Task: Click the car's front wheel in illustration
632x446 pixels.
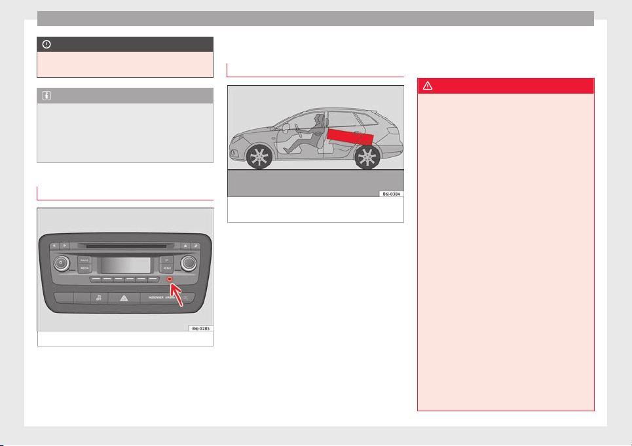Action: [259, 157]
